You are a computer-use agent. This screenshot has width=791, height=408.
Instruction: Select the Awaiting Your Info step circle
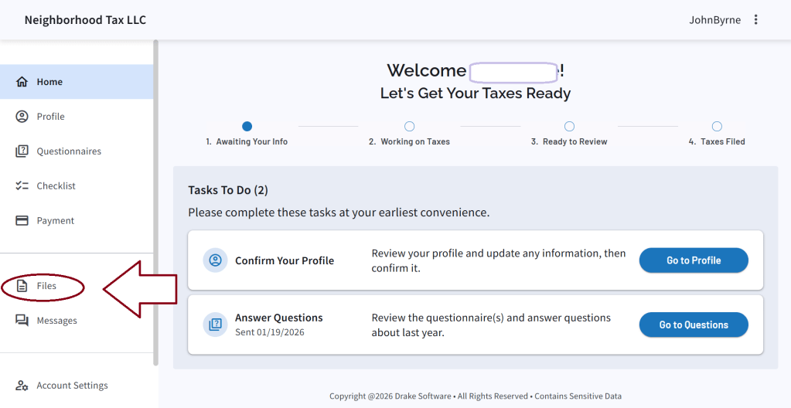(x=247, y=126)
